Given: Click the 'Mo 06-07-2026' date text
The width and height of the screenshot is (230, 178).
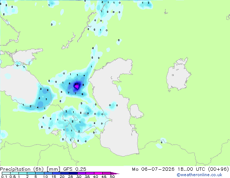Looking at the screenshot, I should pos(153,169).
